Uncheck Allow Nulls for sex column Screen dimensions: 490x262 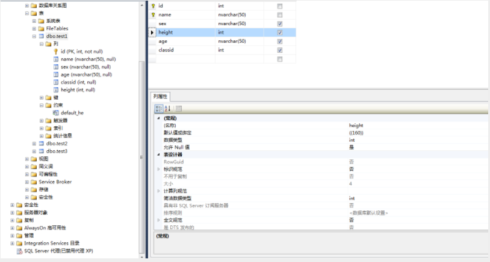coord(280,23)
